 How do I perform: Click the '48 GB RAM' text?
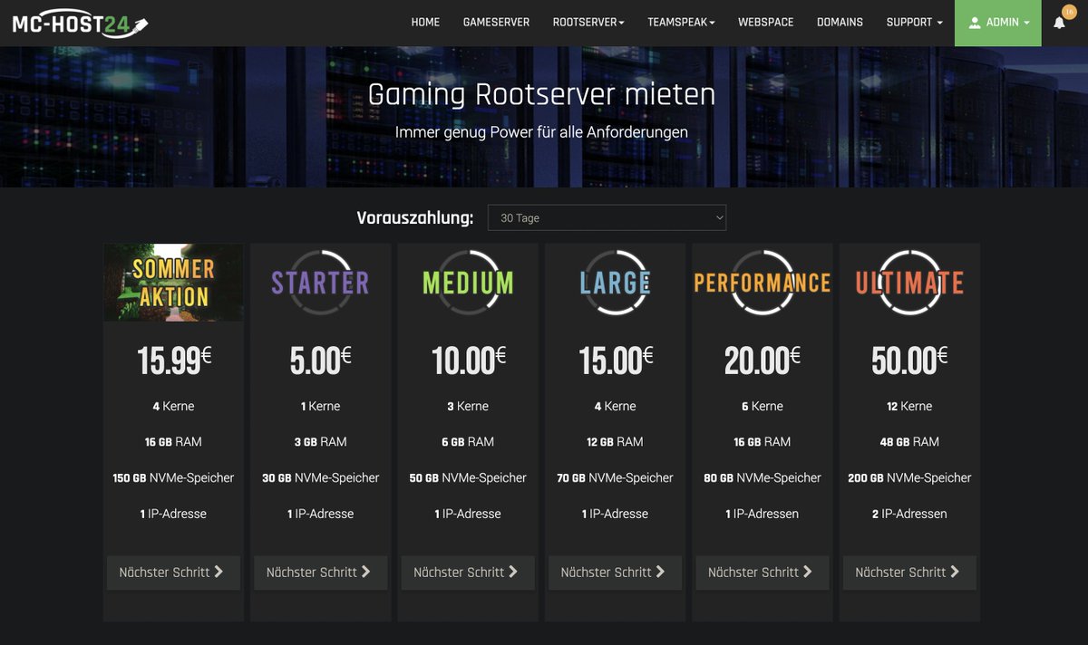click(x=909, y=442)
